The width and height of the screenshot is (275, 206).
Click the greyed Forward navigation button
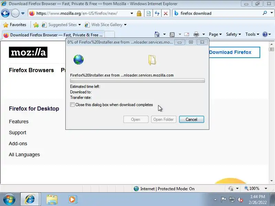(x=15, y=13)
